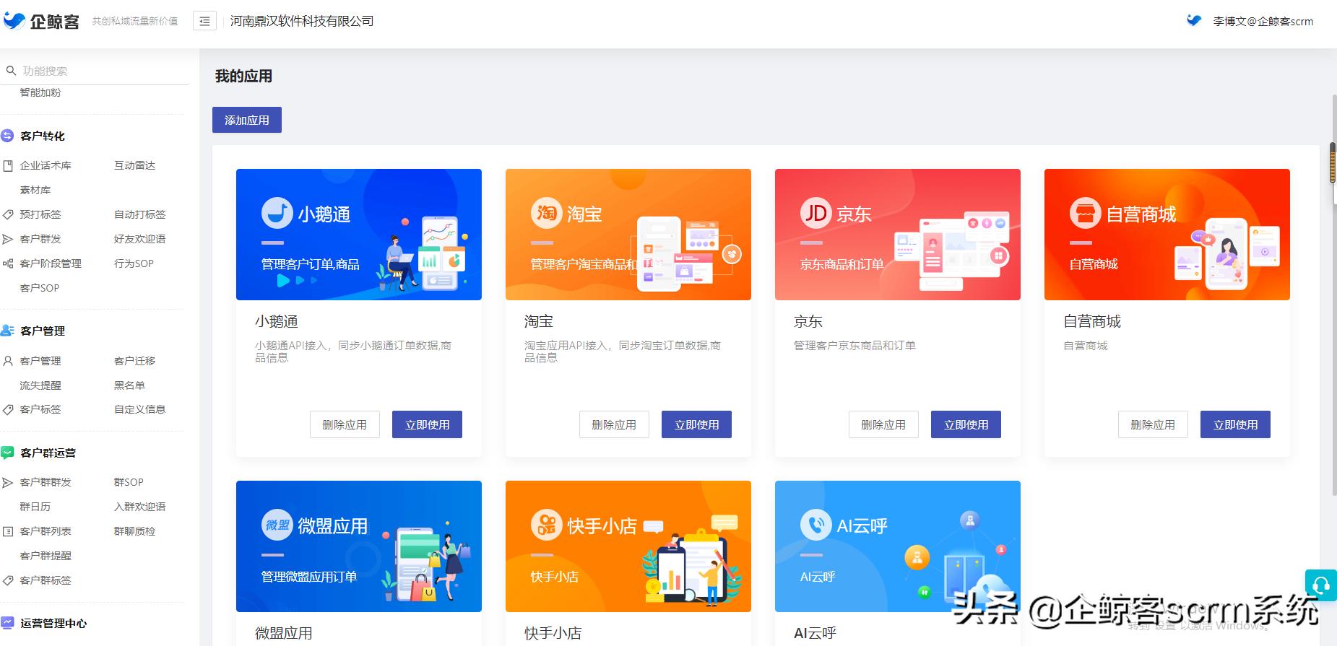
Task: Click the 客户管理 section icon
Action: [7, 331]
